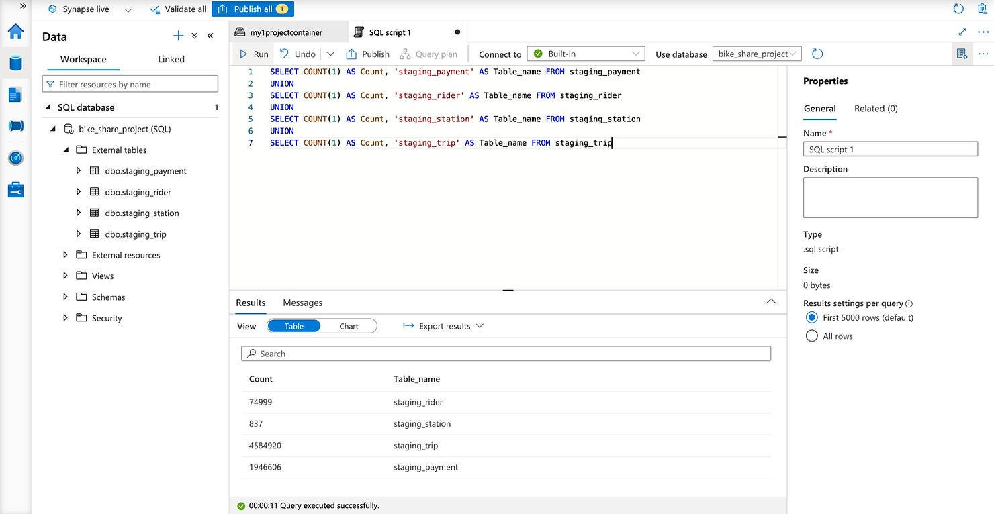
Task: Select First 5000 rows radio button
Action: 811,317
